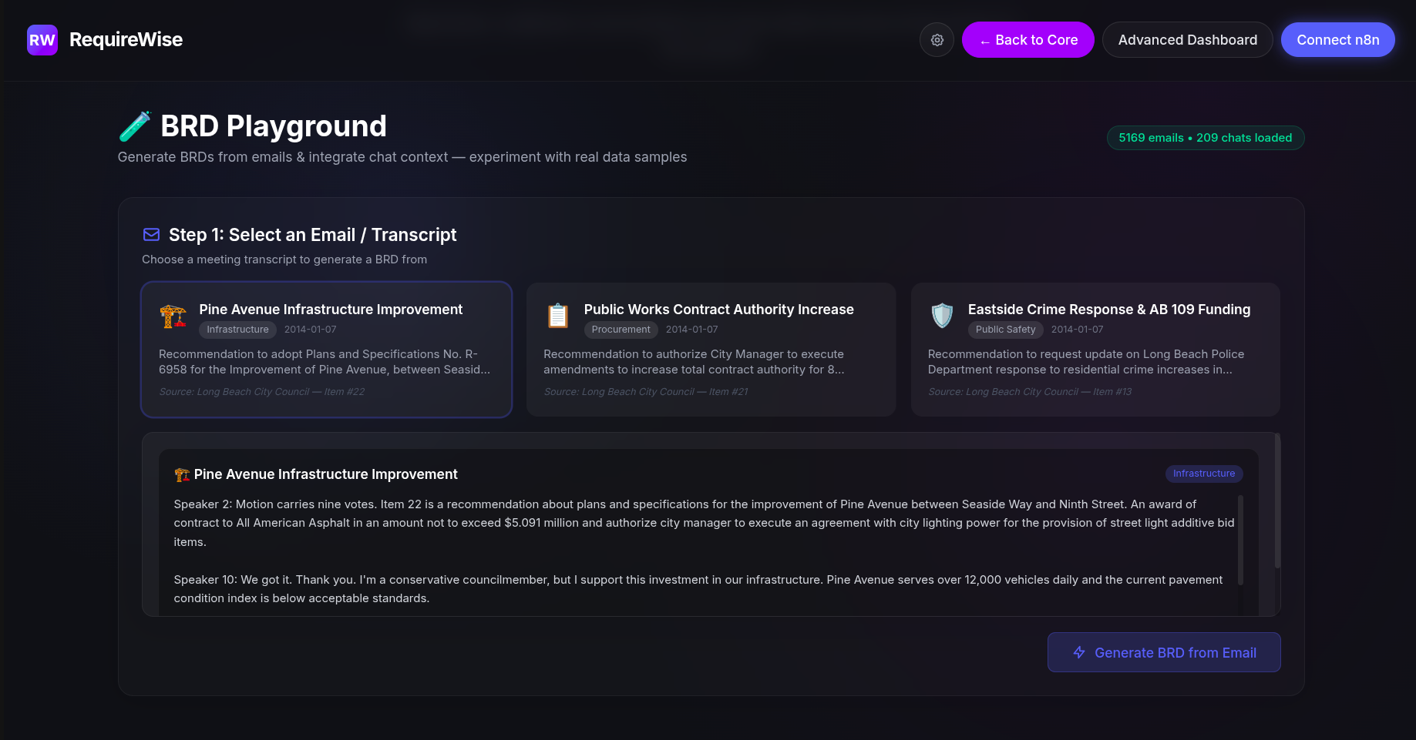Viewport: 1416px width, 740px height.
Task: Click the shield icon on Eastside Crime card
Action: pos(942,316)
